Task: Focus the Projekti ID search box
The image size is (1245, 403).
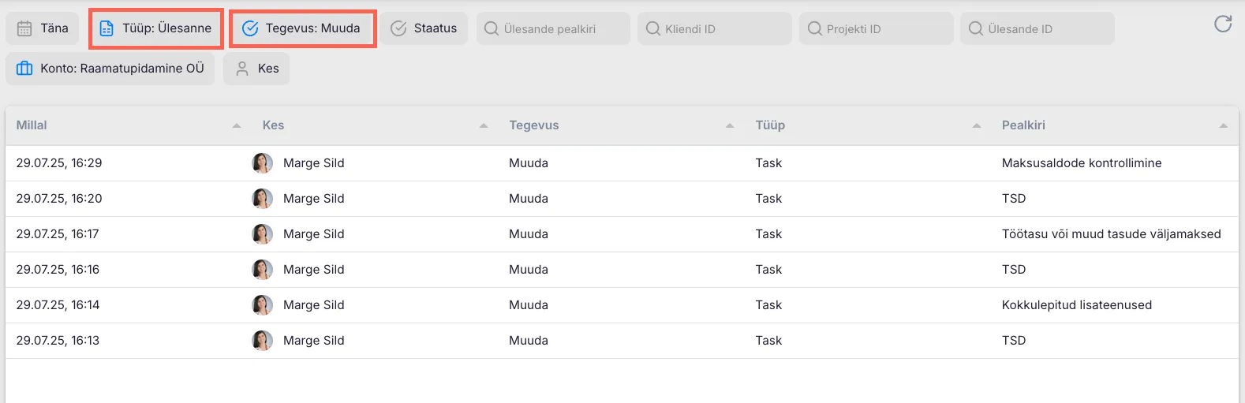Action: pyautogui.click(x=876, y=29)
